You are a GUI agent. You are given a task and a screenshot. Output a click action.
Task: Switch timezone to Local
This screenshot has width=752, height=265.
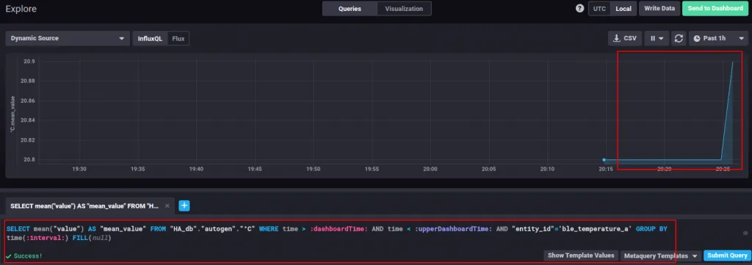point(623,9)
